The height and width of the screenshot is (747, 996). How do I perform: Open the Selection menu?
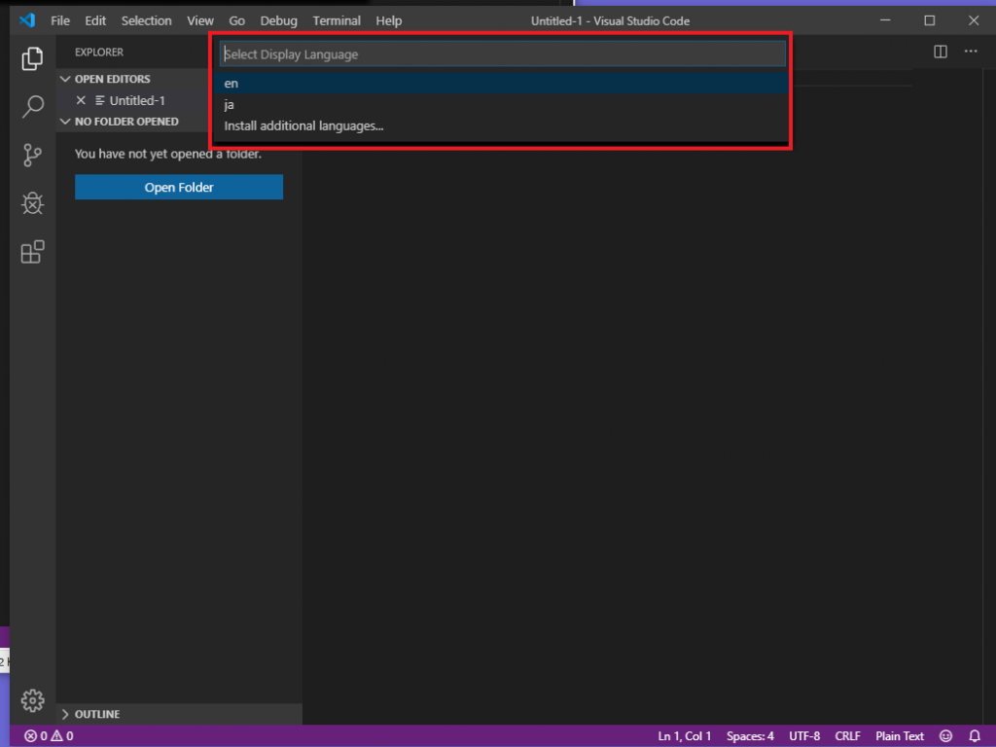[x=146, y=21]
